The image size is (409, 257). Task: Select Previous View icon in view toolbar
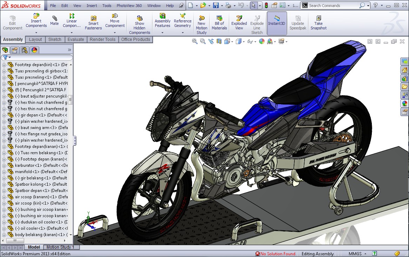click(211, 41)
